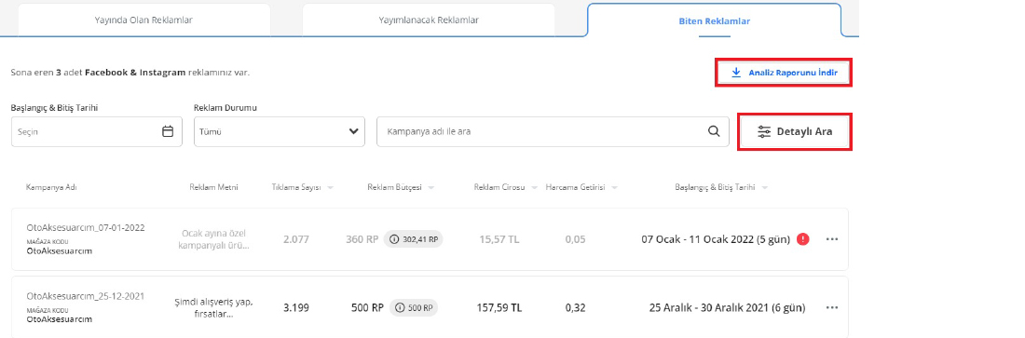
Task: Click info icon in 500 RP badge
Action: pyautogui.click(x=400, y=307)
